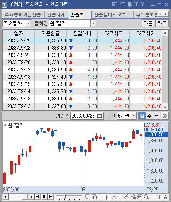Click the 기준환율 column header
Screen dimensions: 171x202
[51, 33]
